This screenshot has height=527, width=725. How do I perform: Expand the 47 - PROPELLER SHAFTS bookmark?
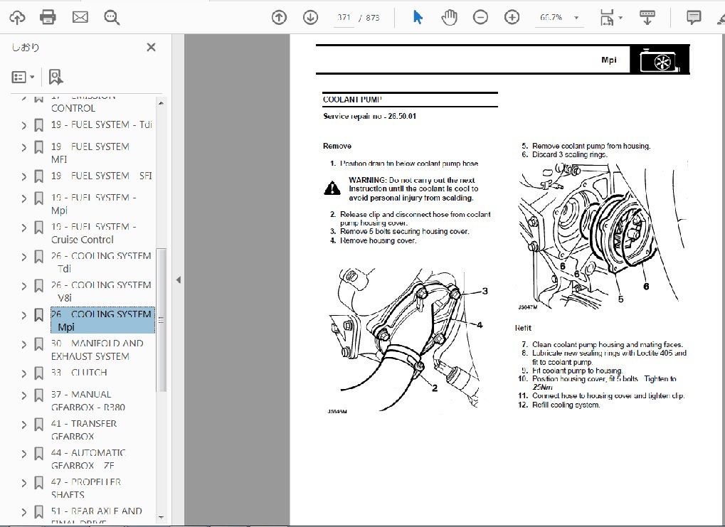tap(24, 483)
